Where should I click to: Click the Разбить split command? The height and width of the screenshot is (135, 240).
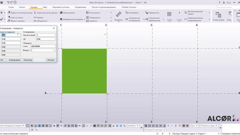tap(39, 18)
